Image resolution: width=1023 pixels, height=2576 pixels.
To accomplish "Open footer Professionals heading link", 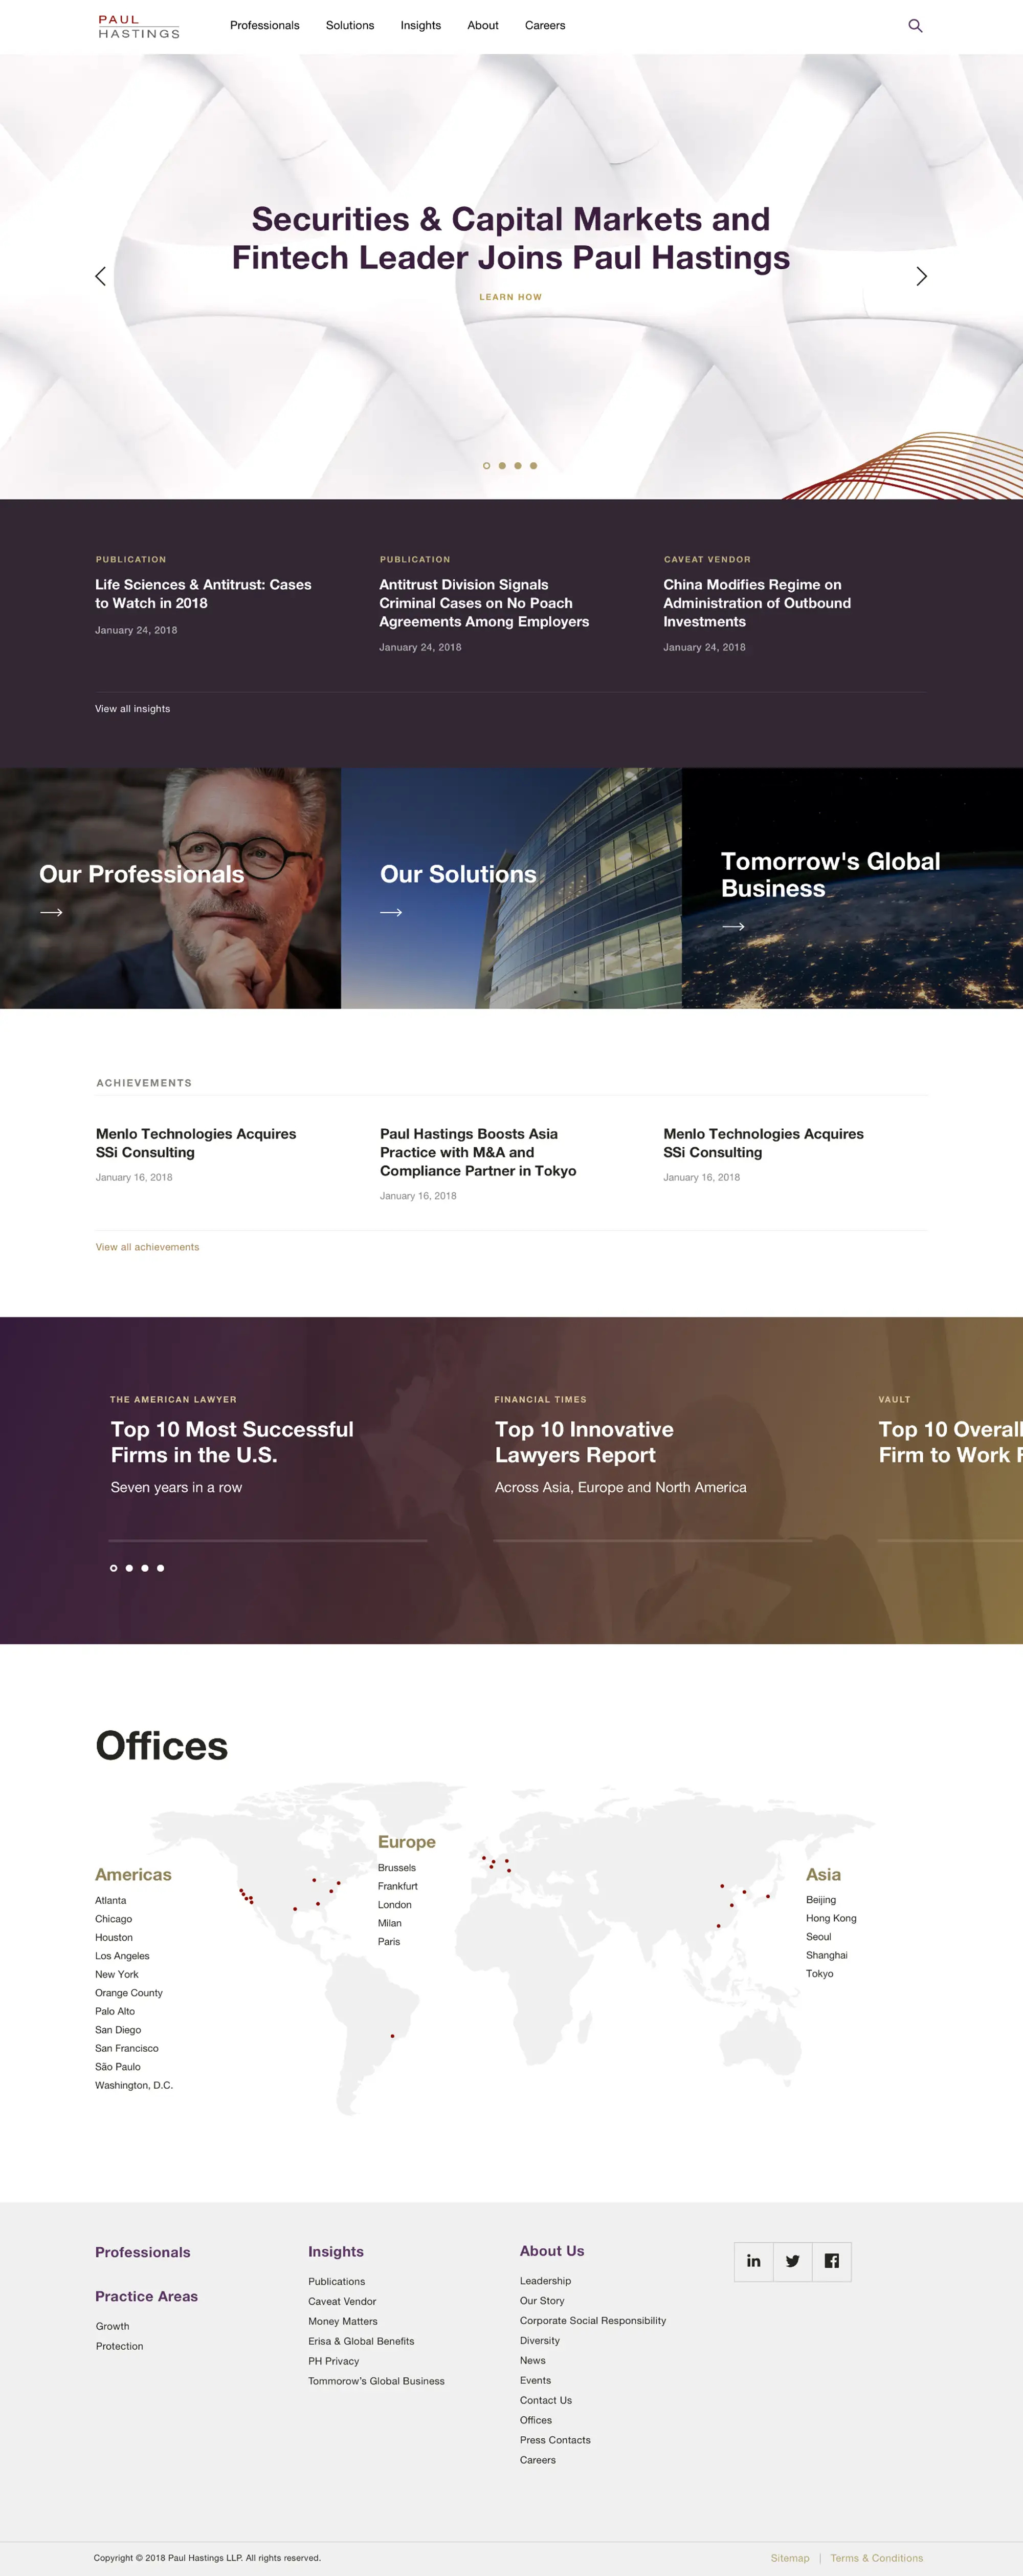I will [x=143, y=2252].
